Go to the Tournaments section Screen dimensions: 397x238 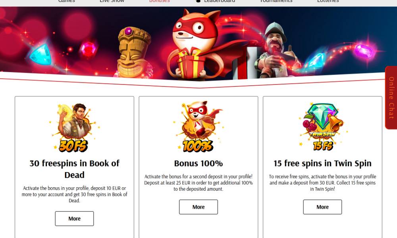276,1
